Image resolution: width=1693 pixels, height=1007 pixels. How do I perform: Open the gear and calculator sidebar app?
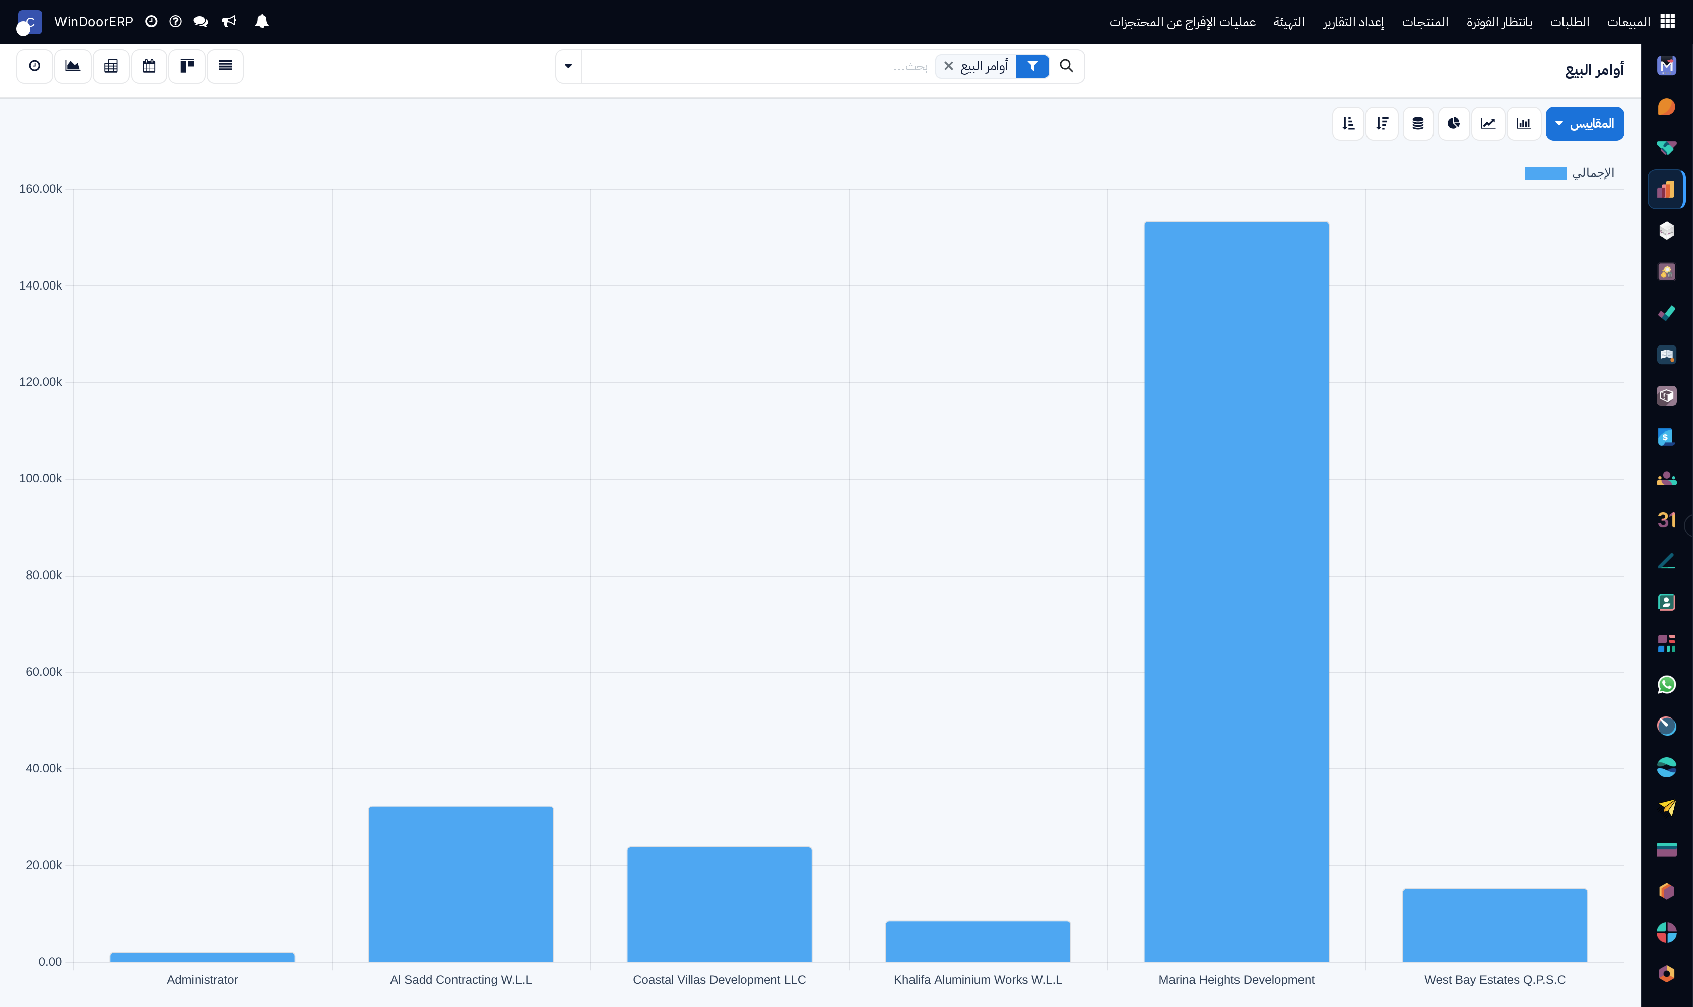click(x=1666, y=272)
